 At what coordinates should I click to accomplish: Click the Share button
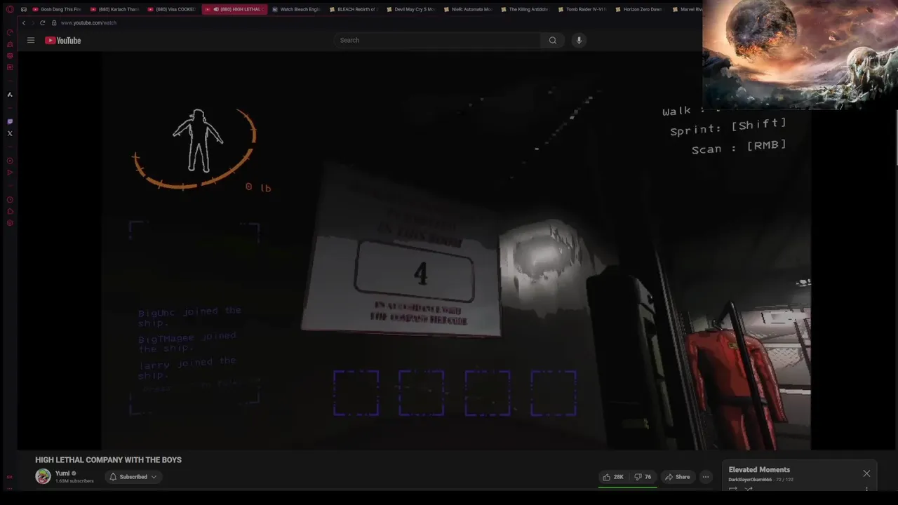tap(678, 477)
